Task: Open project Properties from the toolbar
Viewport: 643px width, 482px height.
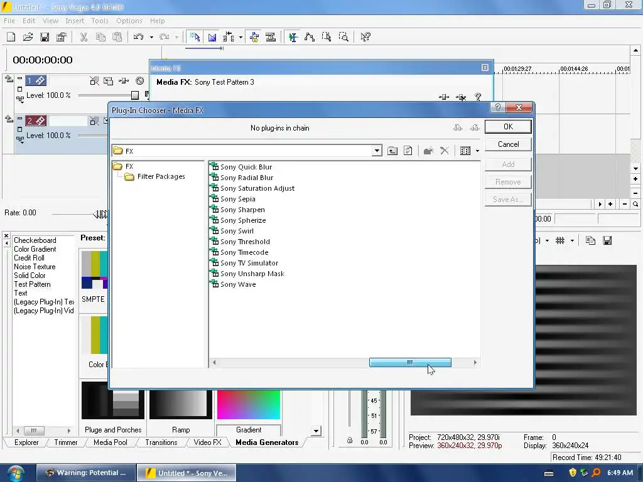Action: tap(62, 37)
